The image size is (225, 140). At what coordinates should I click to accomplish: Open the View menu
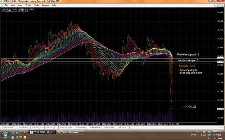pyautogui.click(x=13, y=5)
